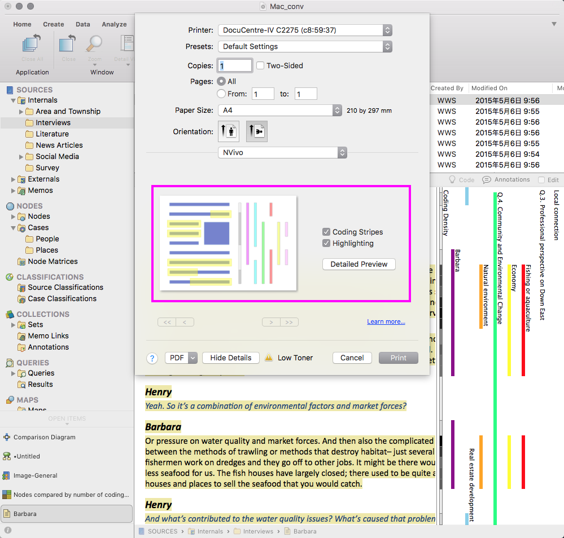Image resolution: width=564 pixels, height=538 pixels.
Task: Click the SOURCES section icon
Action: pyautogui.click(x=10, y=90)
